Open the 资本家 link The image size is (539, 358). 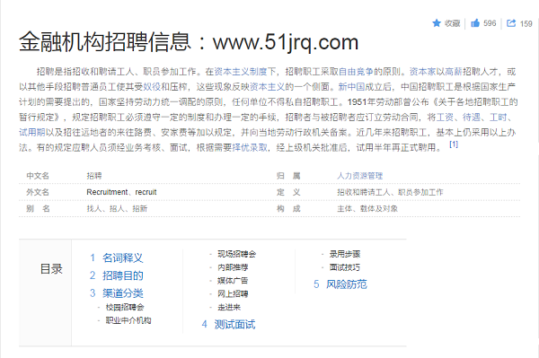(422, 72)
